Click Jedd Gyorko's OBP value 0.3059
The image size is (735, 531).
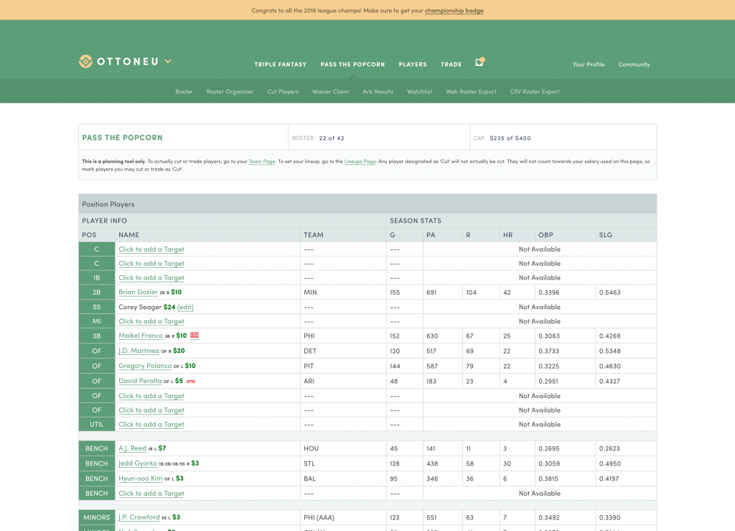click(548, 463)
